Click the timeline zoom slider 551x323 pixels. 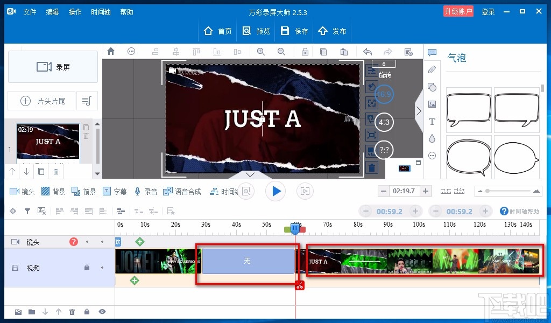click(x=508, y=191)
